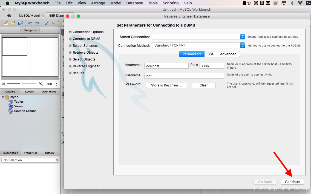Viewport: 311px width, 194px height.
Task: Open the Arrange menu
Action: coord(98,3)
